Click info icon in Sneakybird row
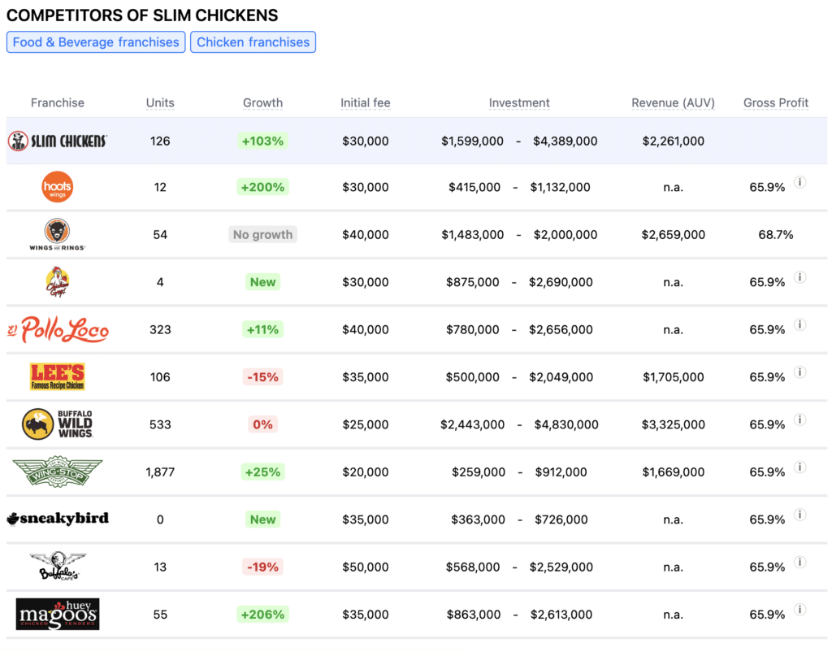The width and height of the screenshot is (832, 652). coord(800,515)
